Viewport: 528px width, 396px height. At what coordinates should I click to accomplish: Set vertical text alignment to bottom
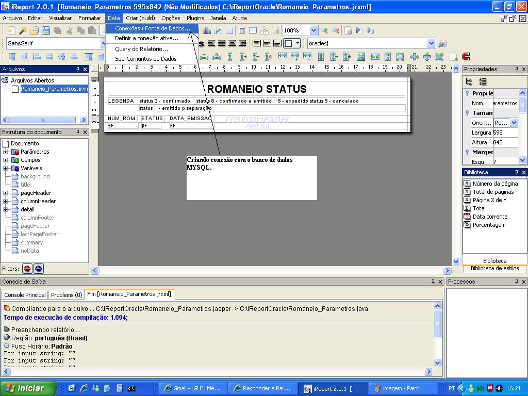(x=277, y=43)
